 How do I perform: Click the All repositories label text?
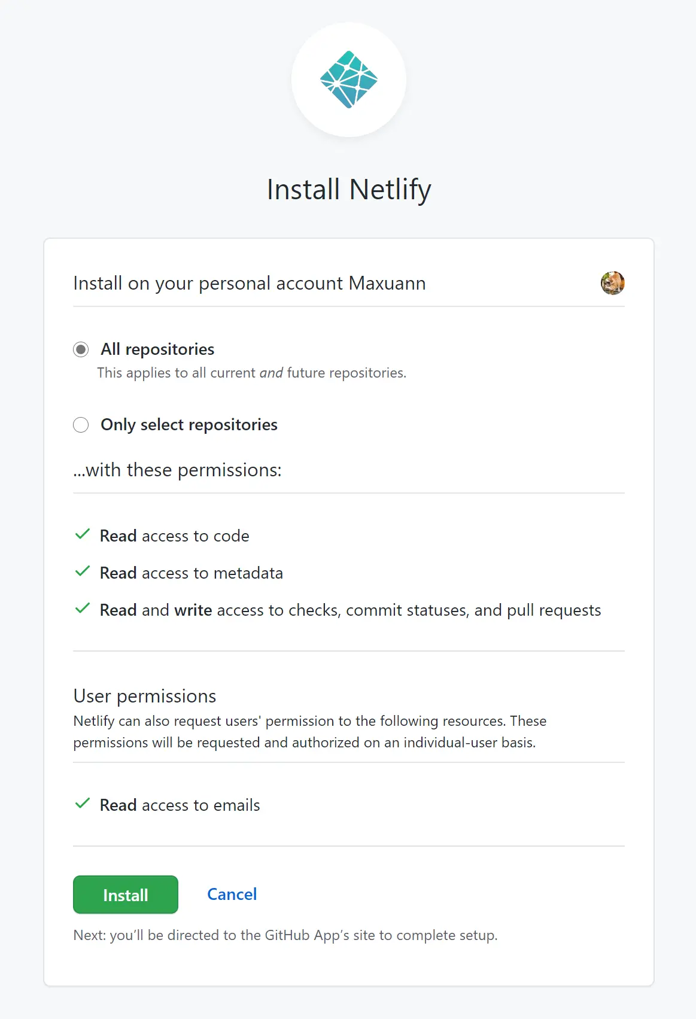[x=157, y=349]
